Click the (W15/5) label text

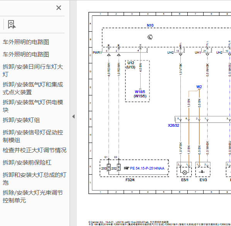click(140, 96)
